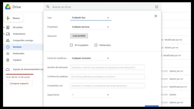Click the Compartido conmigo people icon

[x=8, y=40]
